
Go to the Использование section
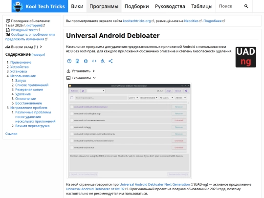(x=23, y=76)
